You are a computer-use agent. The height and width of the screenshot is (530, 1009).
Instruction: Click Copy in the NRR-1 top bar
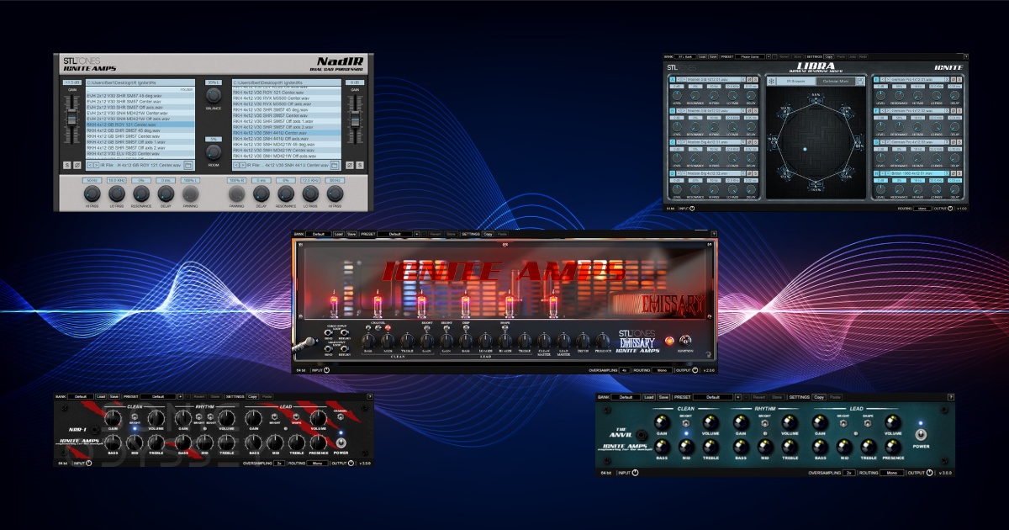(x=251, y=396)
